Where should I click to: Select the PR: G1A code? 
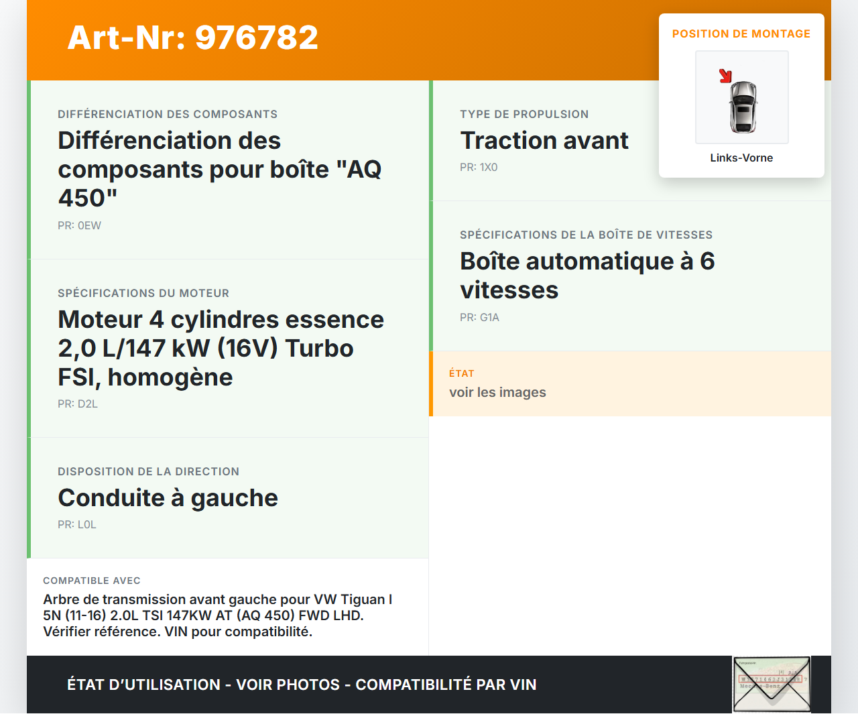click(x=479, y=316)
